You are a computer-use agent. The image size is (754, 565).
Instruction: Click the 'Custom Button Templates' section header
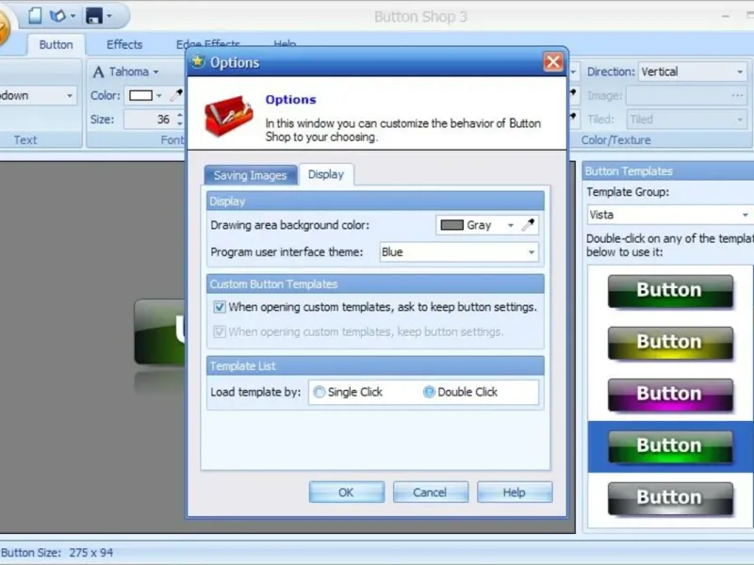tap(375, 284)
